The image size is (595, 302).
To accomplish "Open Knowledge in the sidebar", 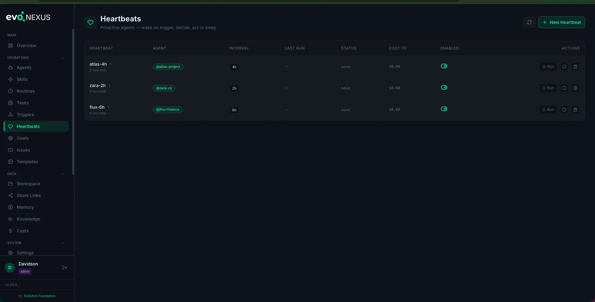I will [x=36, y=219].
